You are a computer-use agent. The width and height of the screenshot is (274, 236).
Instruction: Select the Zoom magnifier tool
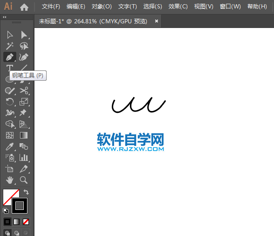coord(24,180)
